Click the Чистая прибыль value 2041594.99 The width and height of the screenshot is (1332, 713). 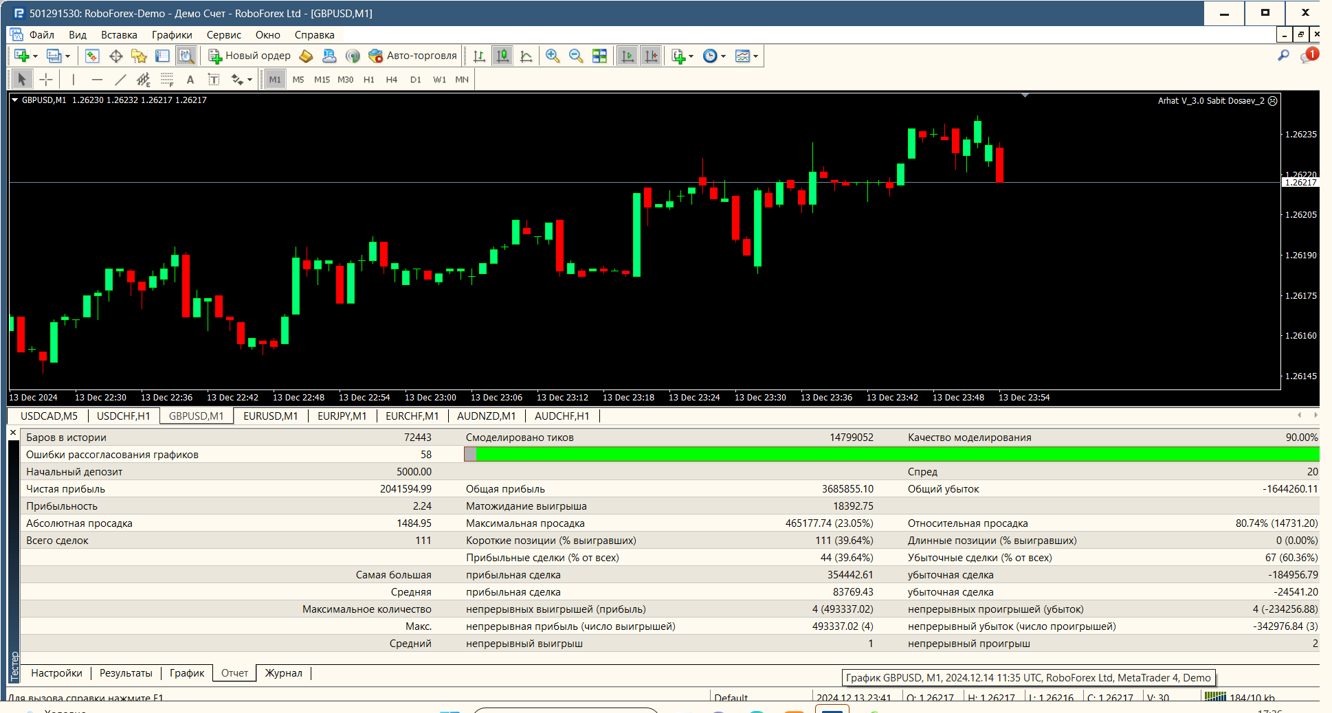tap(406, 489)
